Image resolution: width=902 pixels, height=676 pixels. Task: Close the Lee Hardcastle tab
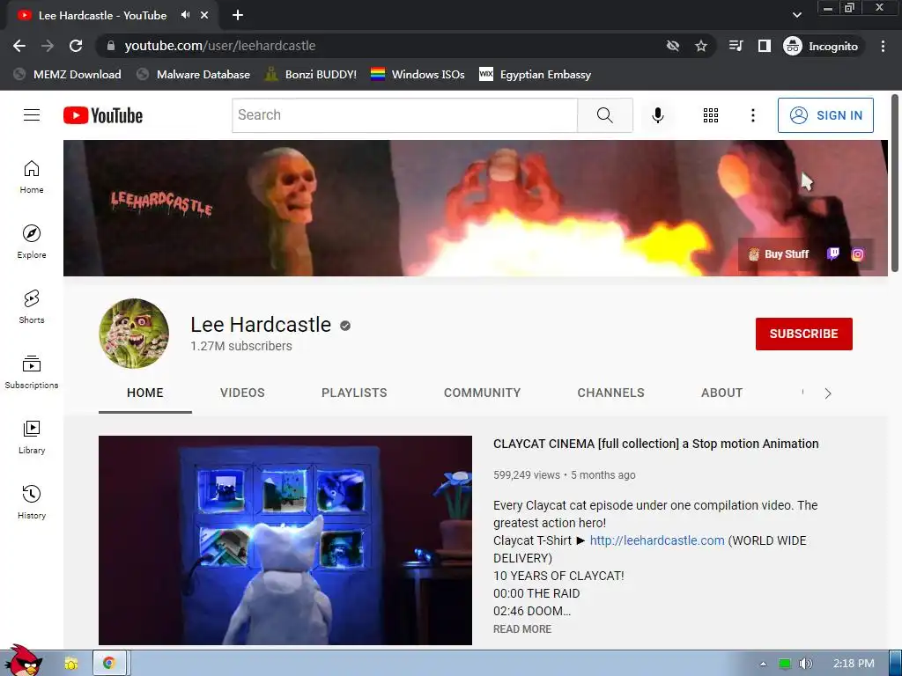tap(204, 16)
